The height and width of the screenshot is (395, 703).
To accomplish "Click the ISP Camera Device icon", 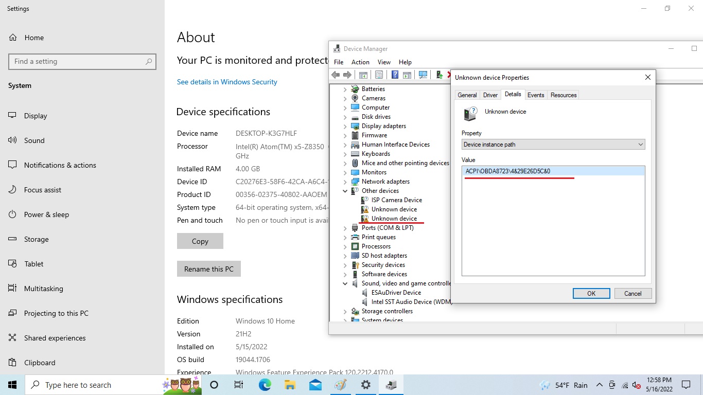I will (365, 200).
